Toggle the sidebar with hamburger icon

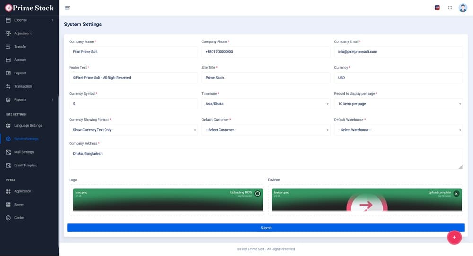tap(68, 8)
